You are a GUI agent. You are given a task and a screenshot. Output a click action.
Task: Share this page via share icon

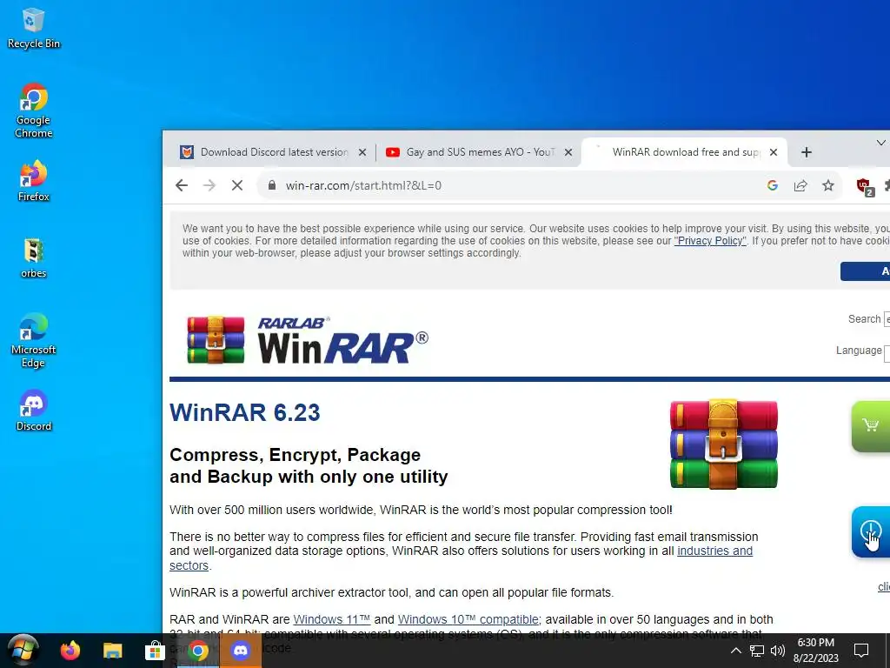click(x=800, y=185)
